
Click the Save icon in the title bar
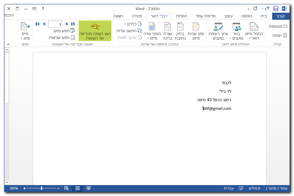[x=275, y=9]
